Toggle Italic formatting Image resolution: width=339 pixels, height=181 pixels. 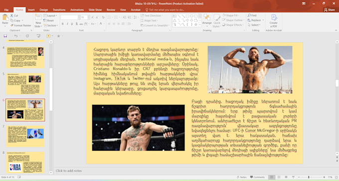67,24
